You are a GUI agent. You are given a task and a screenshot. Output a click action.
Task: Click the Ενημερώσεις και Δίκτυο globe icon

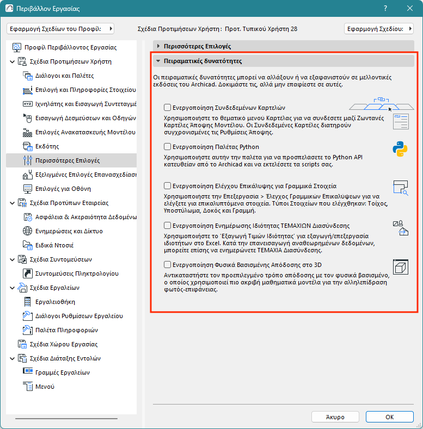click(27, 231)
